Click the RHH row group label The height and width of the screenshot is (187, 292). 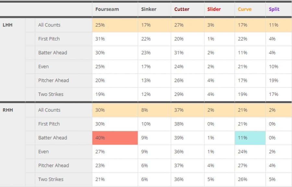(x=7, y=110)
